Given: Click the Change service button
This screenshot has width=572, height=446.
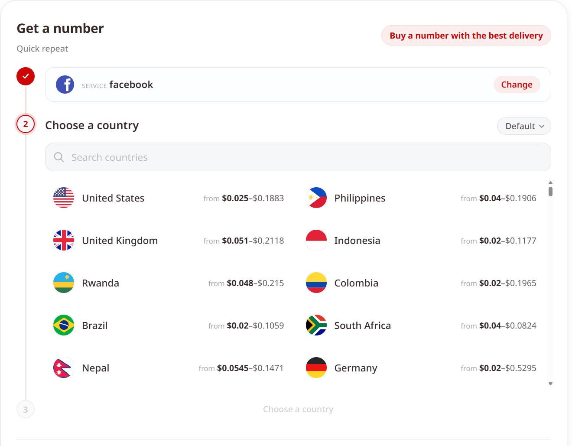Looking at the screenshot, I should point(517,85).
